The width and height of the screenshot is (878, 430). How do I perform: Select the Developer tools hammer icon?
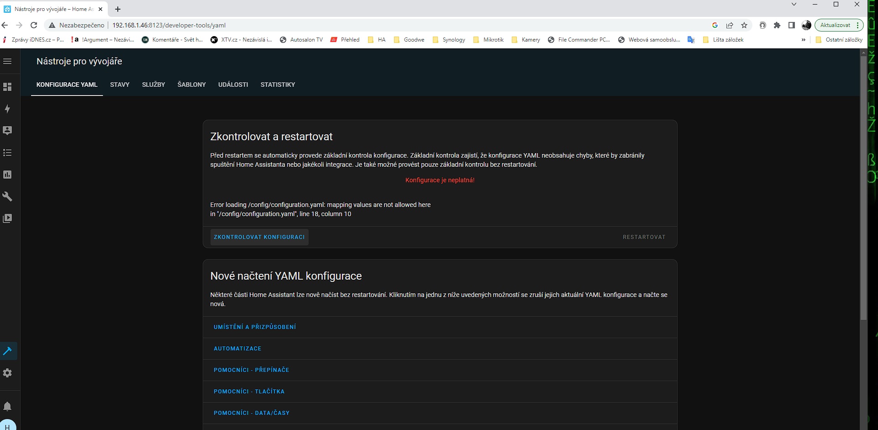[x=7, y=351]
